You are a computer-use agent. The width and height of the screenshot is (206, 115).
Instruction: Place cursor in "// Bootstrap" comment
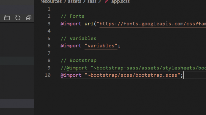[79, 61]
